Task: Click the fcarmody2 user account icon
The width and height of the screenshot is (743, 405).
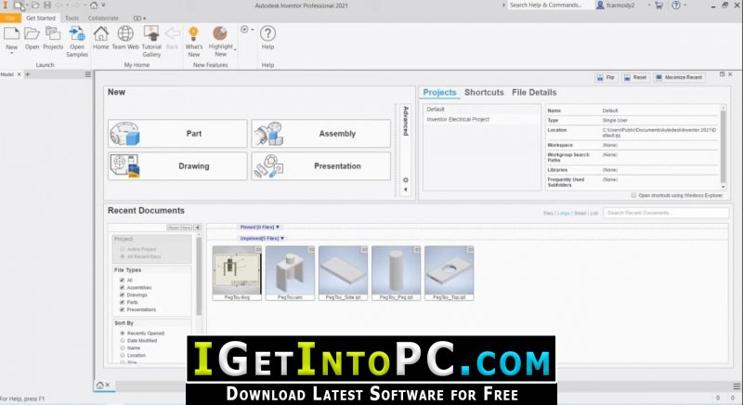Action: [600, 6]
